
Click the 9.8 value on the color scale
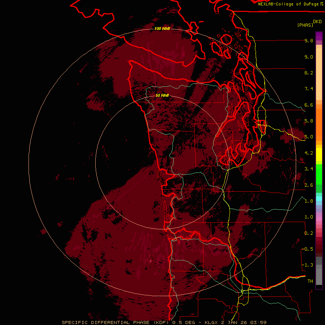click(309, 40)
